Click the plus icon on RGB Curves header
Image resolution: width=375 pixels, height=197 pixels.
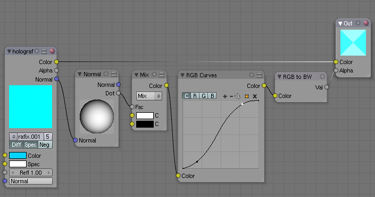(252, 75)
